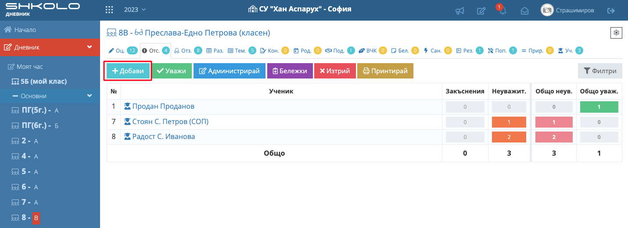
Task: Switch to the Под. tab
Action: pos(340,50)
